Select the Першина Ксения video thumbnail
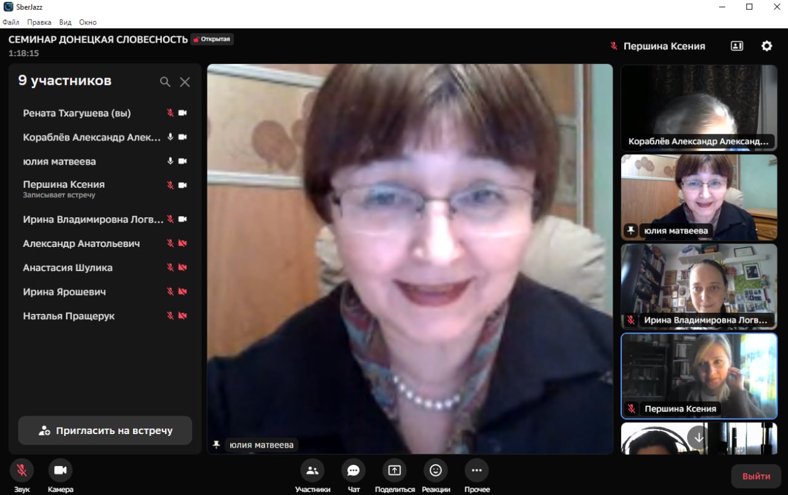788x495 pixels. (x=699, y=376)
